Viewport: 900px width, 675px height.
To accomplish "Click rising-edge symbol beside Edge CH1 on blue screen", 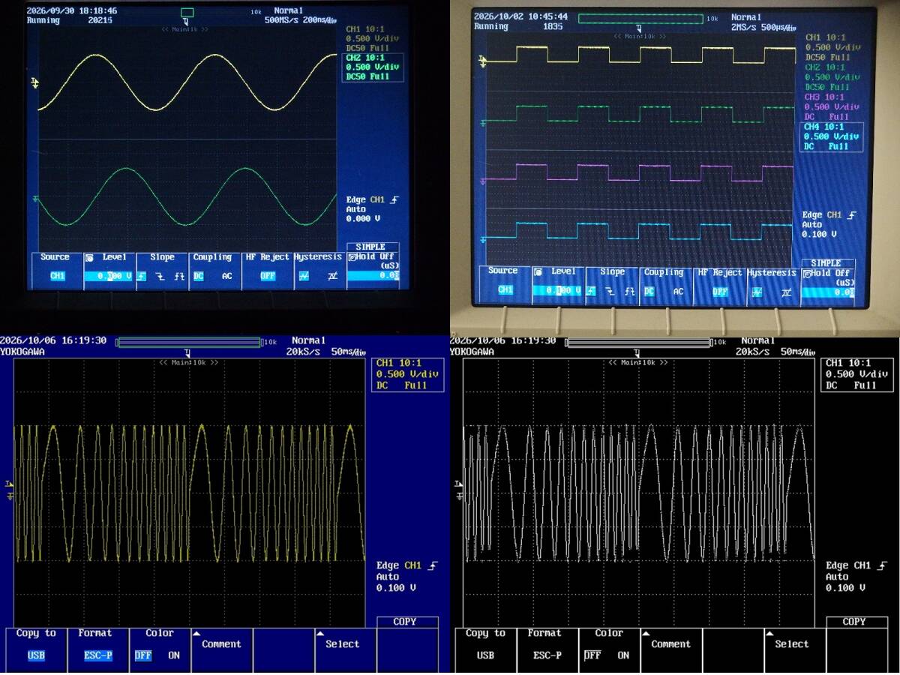I will [x=433, y=565].
